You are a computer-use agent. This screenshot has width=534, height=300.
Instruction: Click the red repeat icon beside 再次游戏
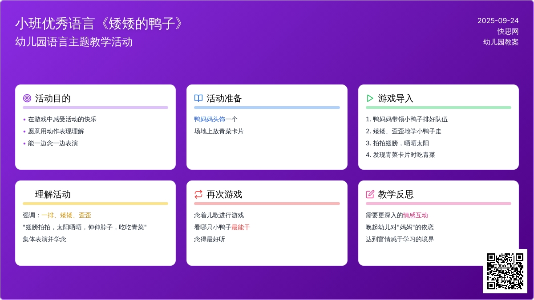(x=198, y=194)
